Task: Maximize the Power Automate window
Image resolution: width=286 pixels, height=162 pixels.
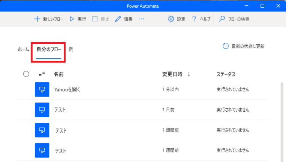Action: tap(262, 6)
